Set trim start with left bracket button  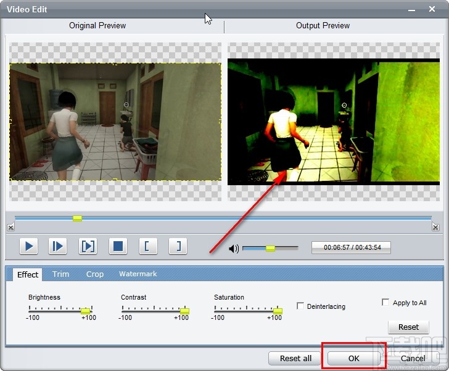coord(148,246)
